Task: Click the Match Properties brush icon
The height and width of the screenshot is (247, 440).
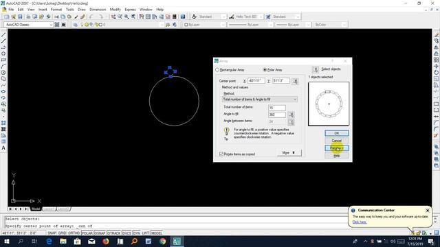Action: click(76, 16)
